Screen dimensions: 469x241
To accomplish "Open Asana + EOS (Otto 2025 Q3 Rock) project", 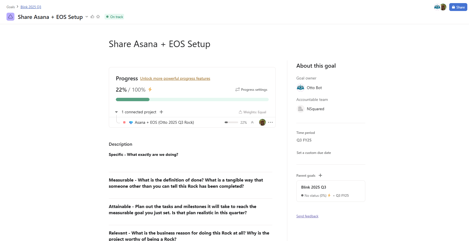I will click(164, 122).
